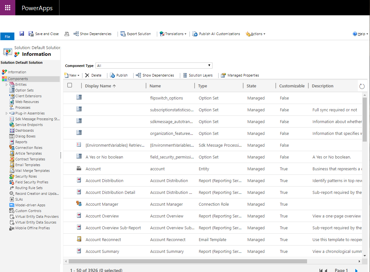
Task: Open the Actions dropdown menu
Action: 255,34
